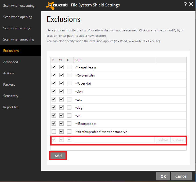Uncheck Read for *.ini

click(54, 115)
